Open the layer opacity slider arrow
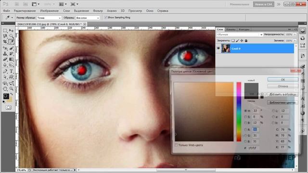Viewport: 308px width, 173px height. coord(295,34)
